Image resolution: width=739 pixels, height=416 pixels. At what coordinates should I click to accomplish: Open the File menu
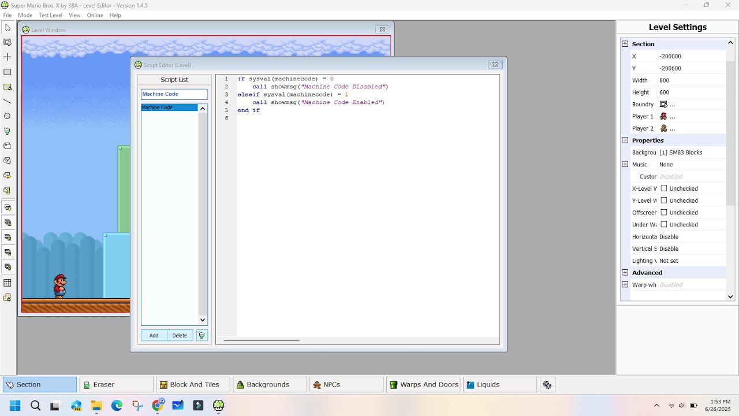(x=8, y=15)
